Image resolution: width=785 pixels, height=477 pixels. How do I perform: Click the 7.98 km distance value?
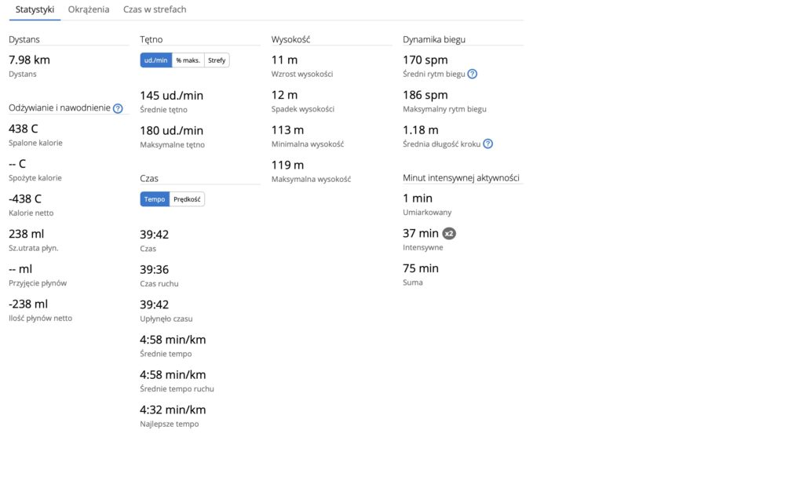(x=30, y=60)
